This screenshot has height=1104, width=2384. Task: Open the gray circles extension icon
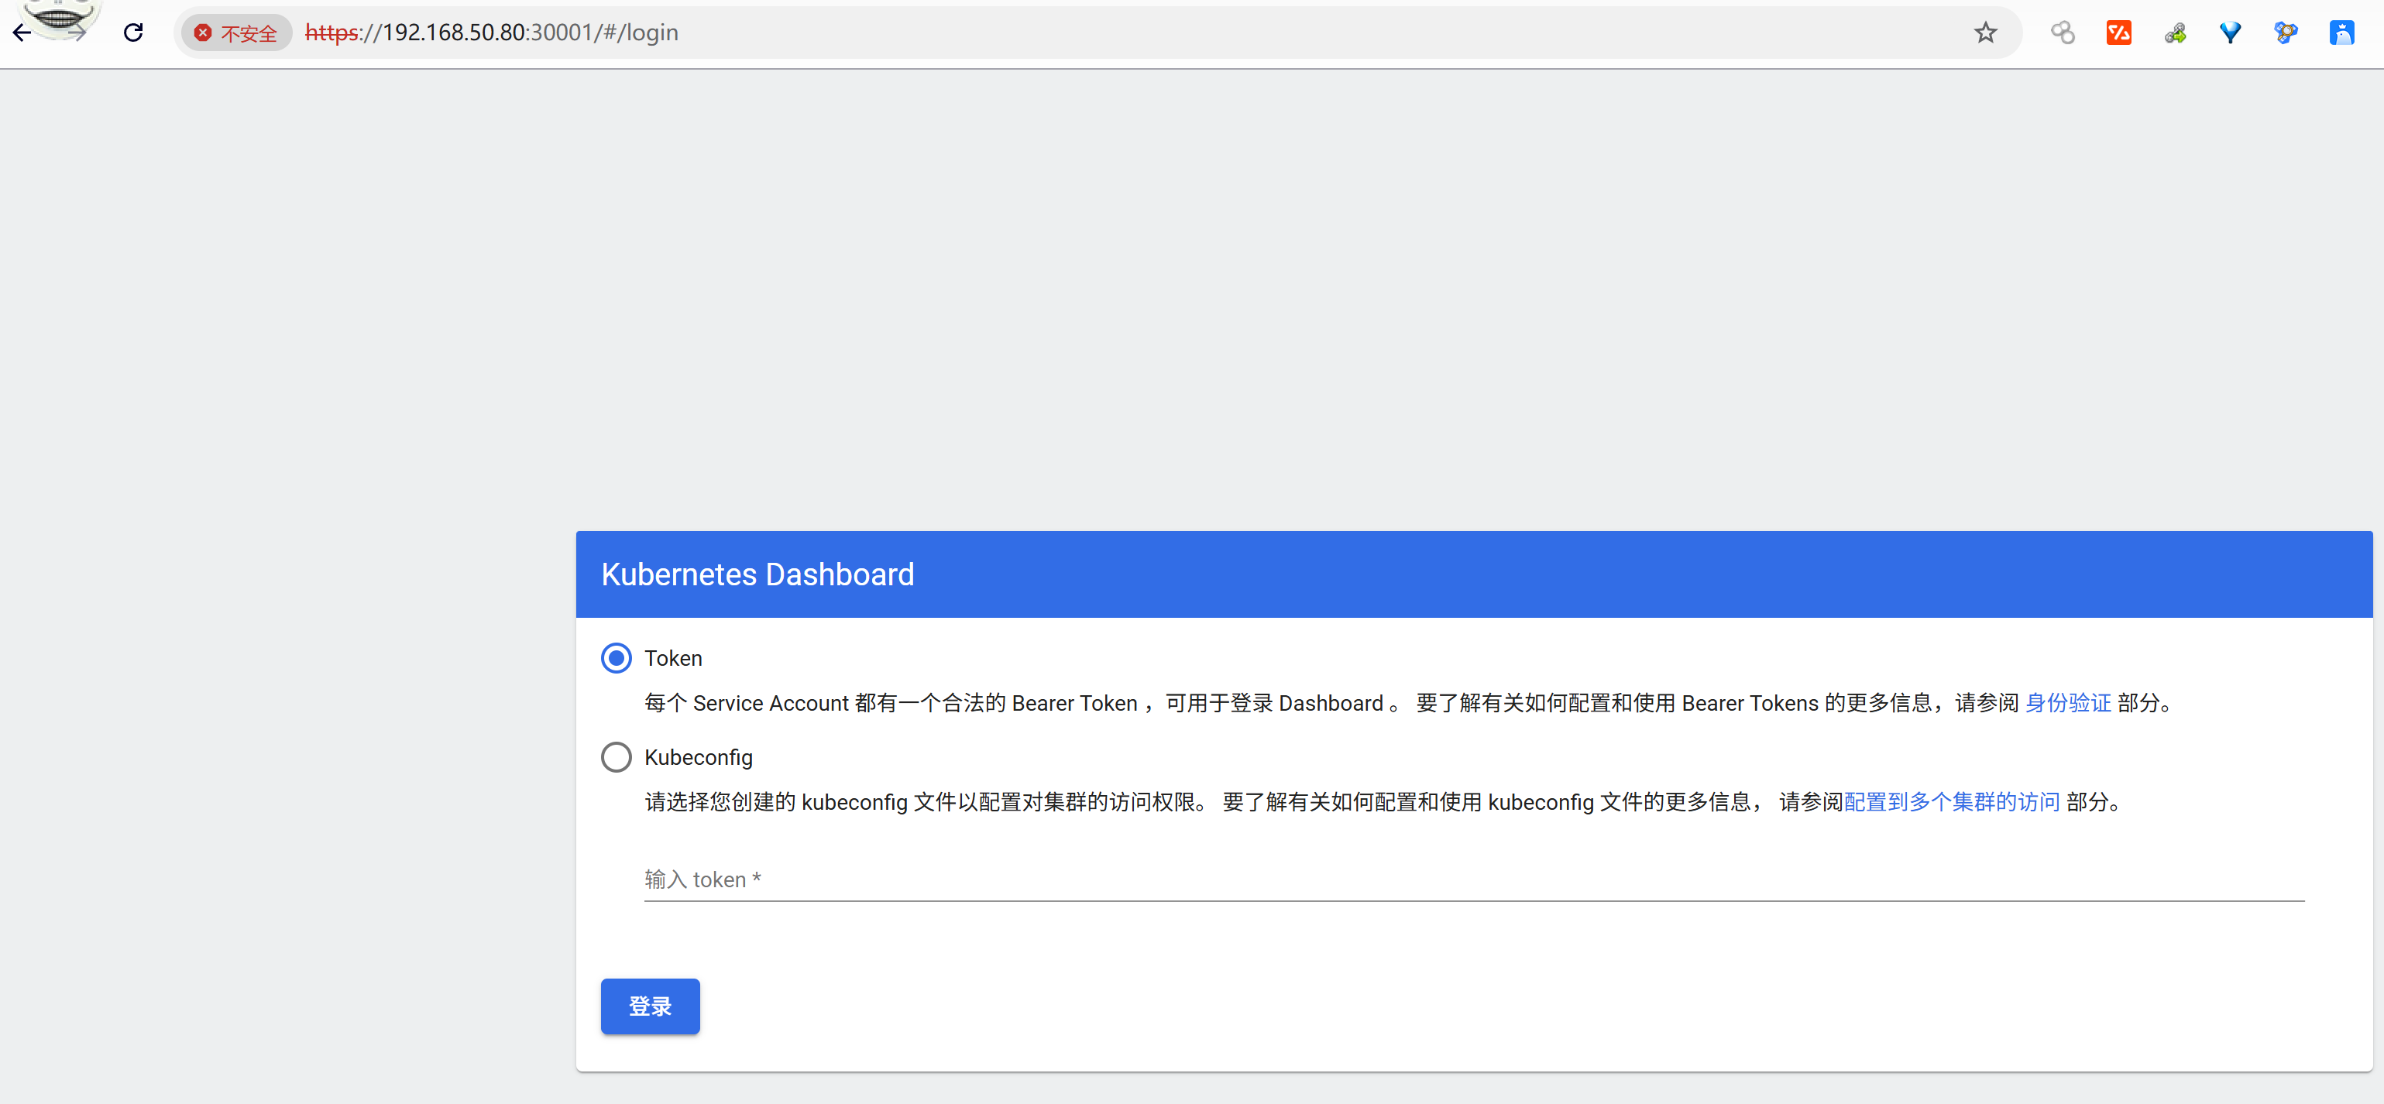tap(2063, 33)
